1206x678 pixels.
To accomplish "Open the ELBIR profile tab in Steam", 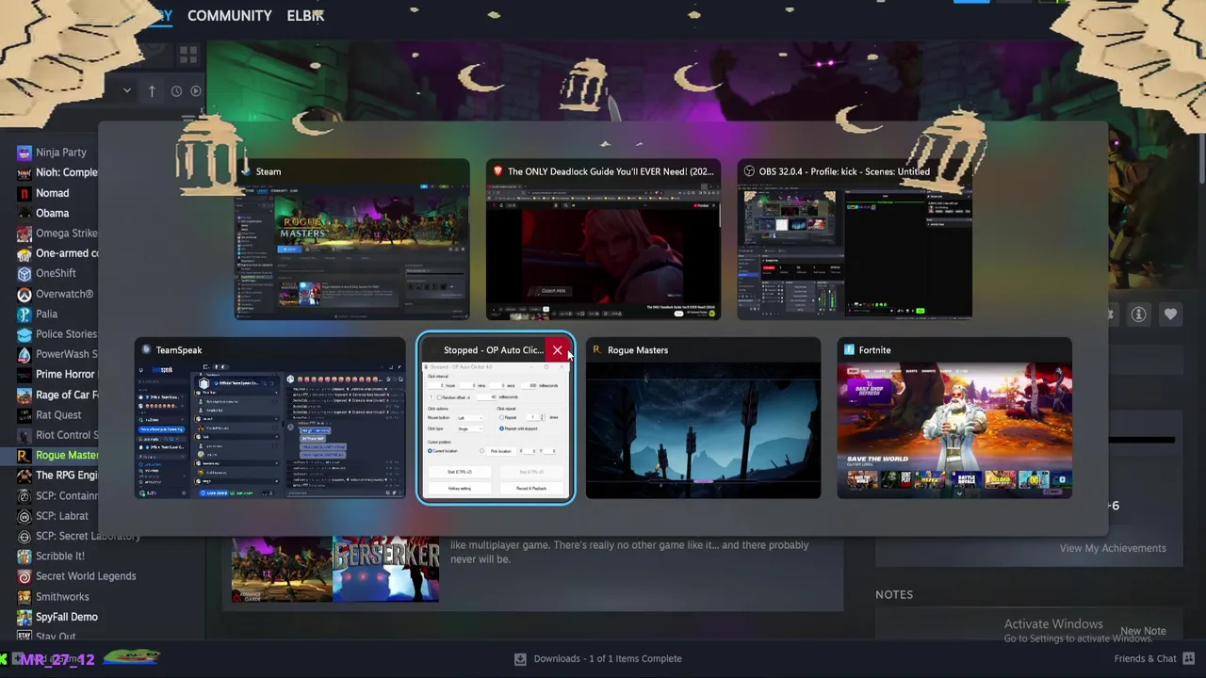I will point(305,15).
